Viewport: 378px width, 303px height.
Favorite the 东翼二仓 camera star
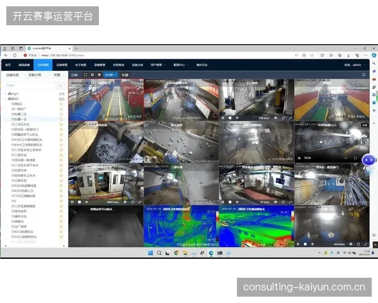pyautogui.click(x=61, y=114)
